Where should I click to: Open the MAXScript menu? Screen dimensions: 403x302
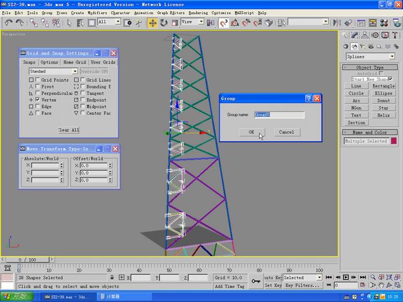tap(244, 12)
